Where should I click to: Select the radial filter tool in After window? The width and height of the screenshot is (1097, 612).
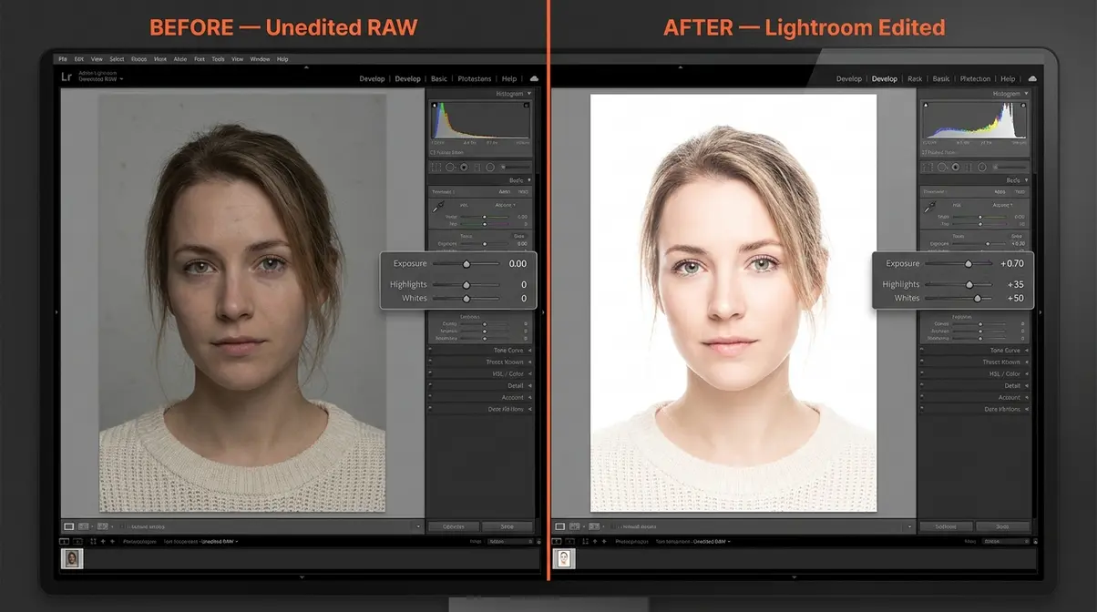click(x=982, y=168)
